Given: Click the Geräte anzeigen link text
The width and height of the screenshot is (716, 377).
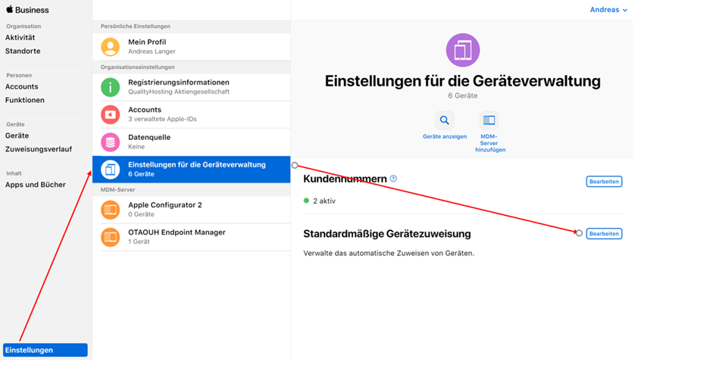Looking at the screenshot, I should coord(445,136).
